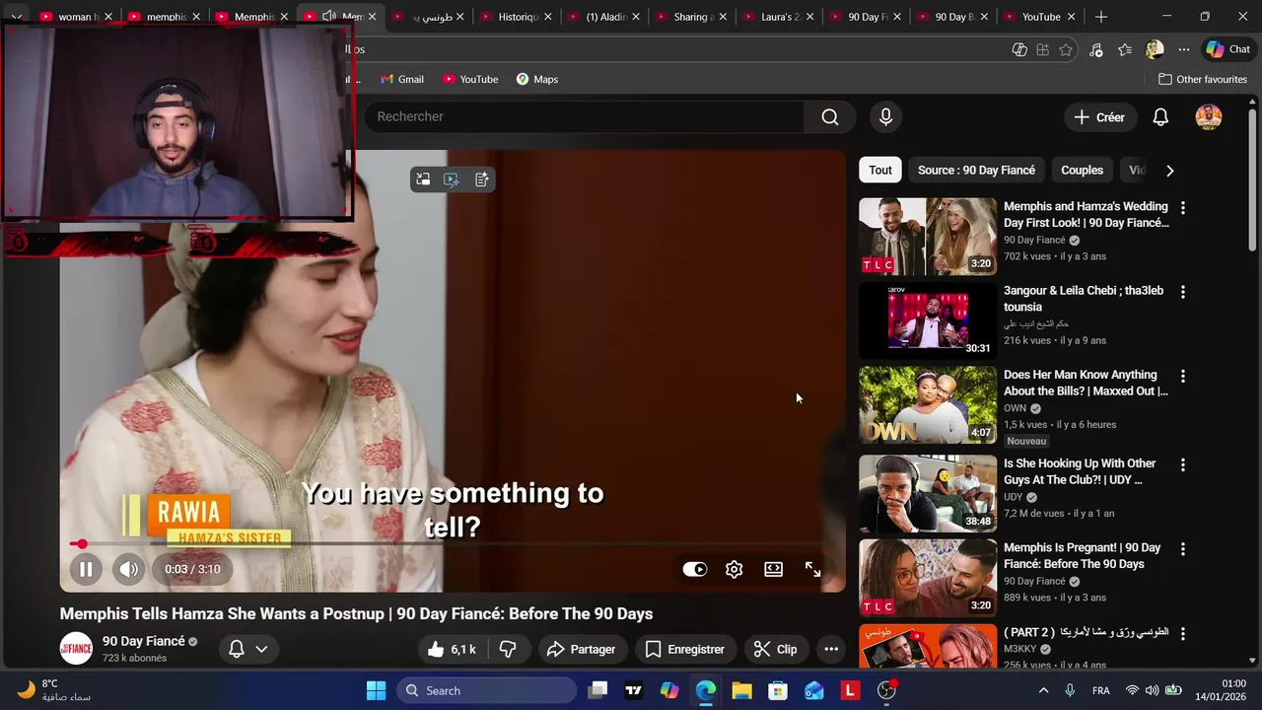Open options for Memphis and Hamza's Wedding video
1262x710 pixels.
(x=1182, y=208)
